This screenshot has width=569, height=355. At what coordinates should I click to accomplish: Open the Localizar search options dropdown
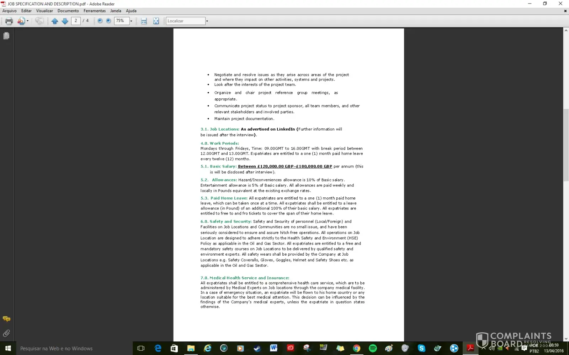(x=207, y=21)
